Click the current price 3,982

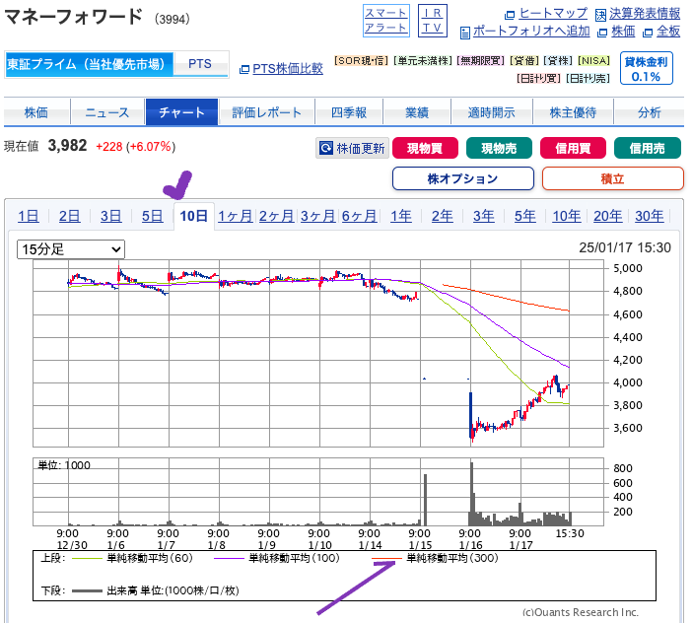[67, 146]
